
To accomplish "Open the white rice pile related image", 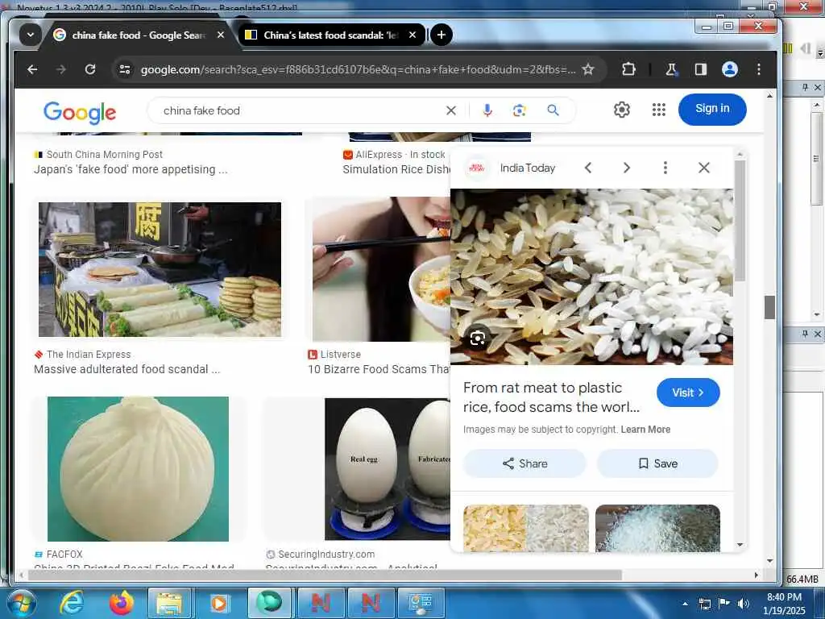I will click(x=657, y=528).
